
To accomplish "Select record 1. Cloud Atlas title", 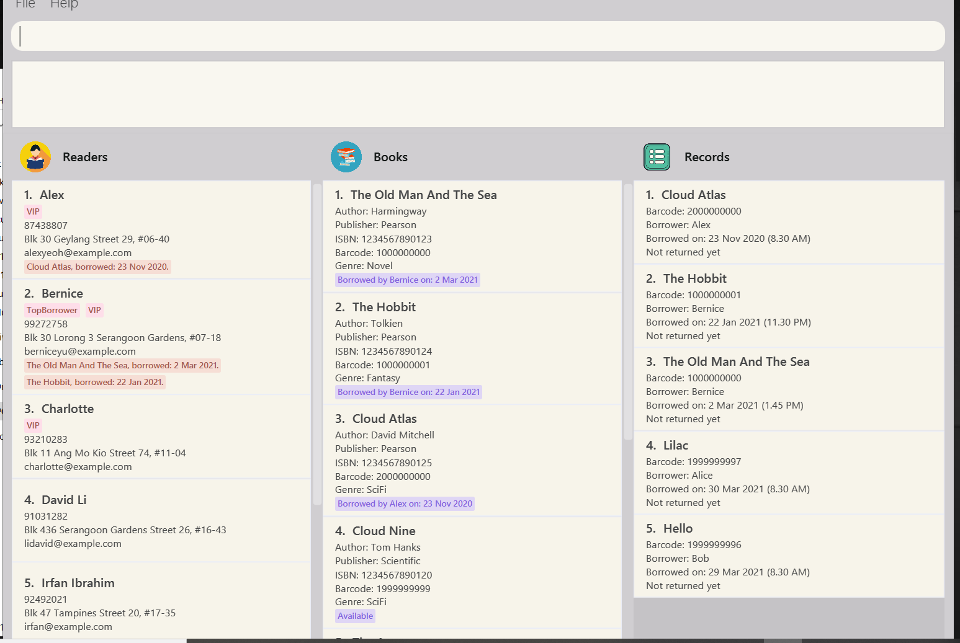I will 694,195.
